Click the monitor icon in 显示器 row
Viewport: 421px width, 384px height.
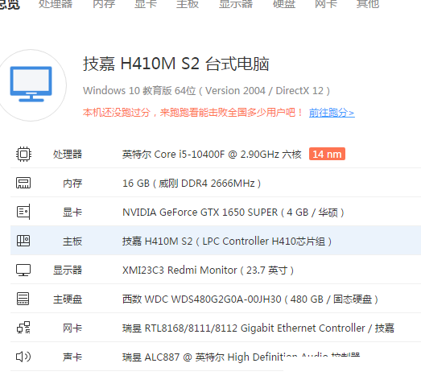pos(23,270)
